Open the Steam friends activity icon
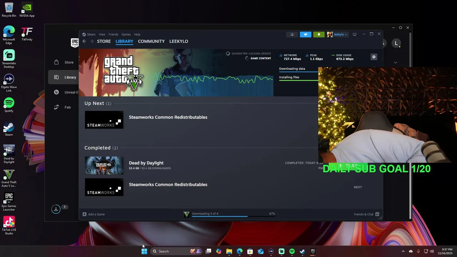457x257 pixels. 292,34
